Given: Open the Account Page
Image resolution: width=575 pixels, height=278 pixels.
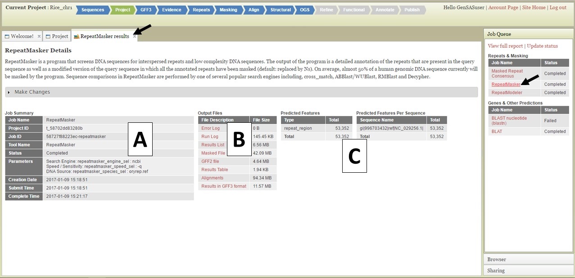Looking at the screenshot, I should (x=503, y=7).
